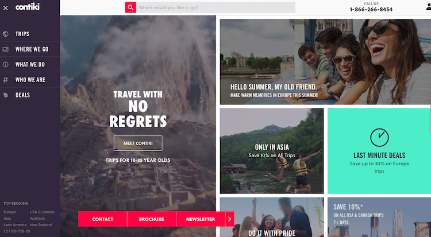Click the hashtag icon beside Who We Are

[x=6, y=80]
